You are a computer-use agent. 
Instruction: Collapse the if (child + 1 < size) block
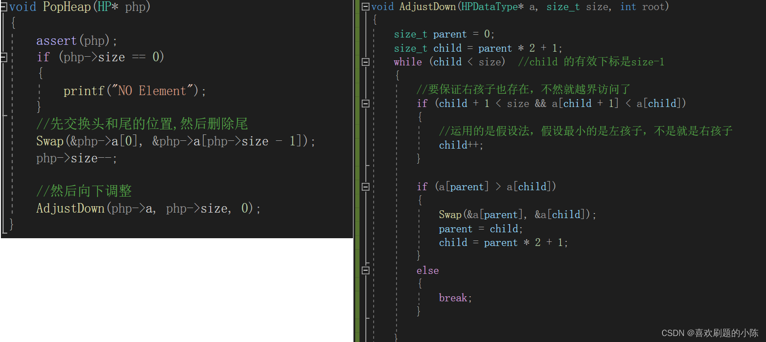point(365,104)
